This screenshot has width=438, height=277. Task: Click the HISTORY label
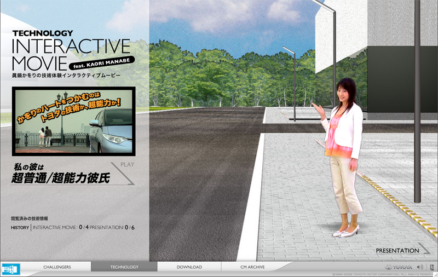coord(20,228)
